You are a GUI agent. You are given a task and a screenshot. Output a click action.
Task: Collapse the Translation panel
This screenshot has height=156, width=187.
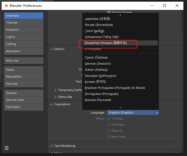click(x=52, y=104)
